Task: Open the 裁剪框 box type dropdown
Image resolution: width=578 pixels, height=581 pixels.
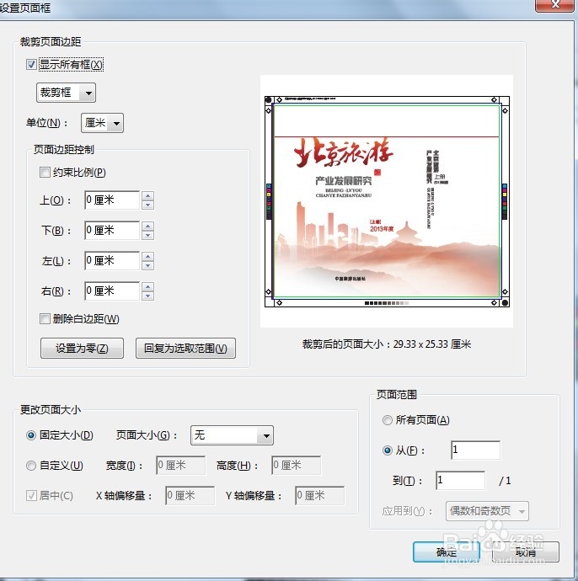Action: pyautogui.click(x=66, y=93)
